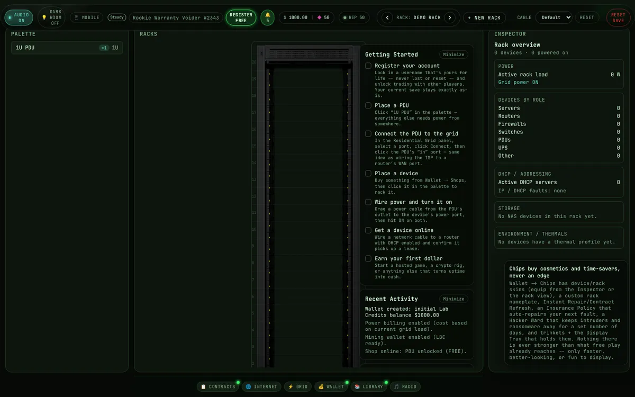Click Shop online PDU unlocked entry
This screenshot has height=397, width=635.
point(416,351)
